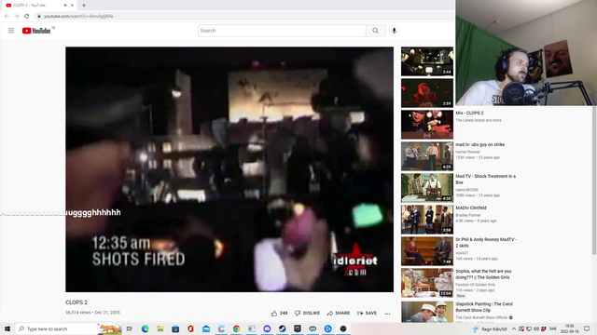The image size is (597, 335).
Task: Open Slapstick Painting Carol Burnett Show Clip
Action: pyautogui.click(x=484, y=307)
